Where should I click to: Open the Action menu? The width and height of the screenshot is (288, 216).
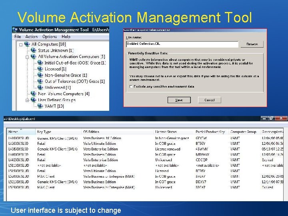pyautogui.click(x=32, y=36)
